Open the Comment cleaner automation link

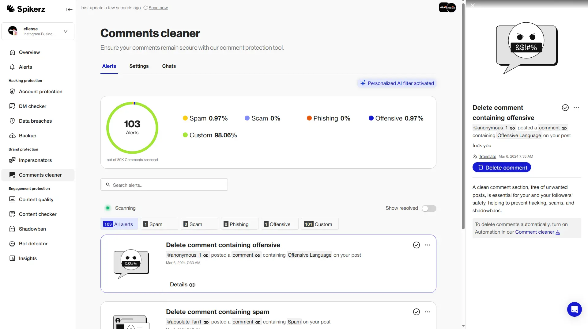pos(537,232)
